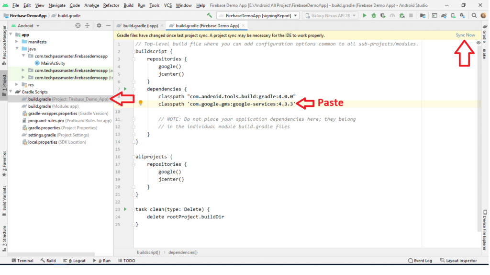Open the run configuration FirebaseDemoApp dropdown
This screenshot has width=490, height=275.
click(x=259, y=15)
